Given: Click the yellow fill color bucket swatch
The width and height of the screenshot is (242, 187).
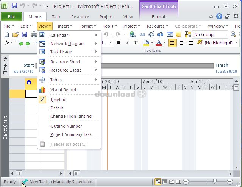Looking at the screenshot, I should [x=146, y=43].
